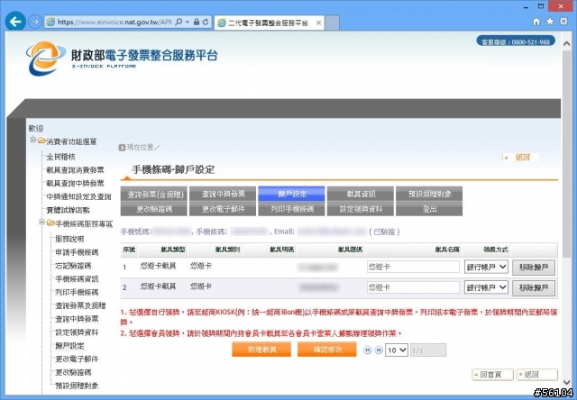Screen dimensions: 577x400
Task: Select the 更改驗證碼 tab button
Action: 154,209
